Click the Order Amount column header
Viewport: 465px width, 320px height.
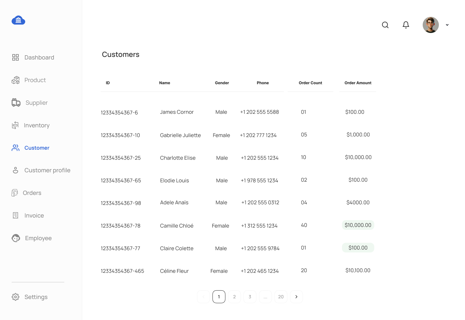358,83
